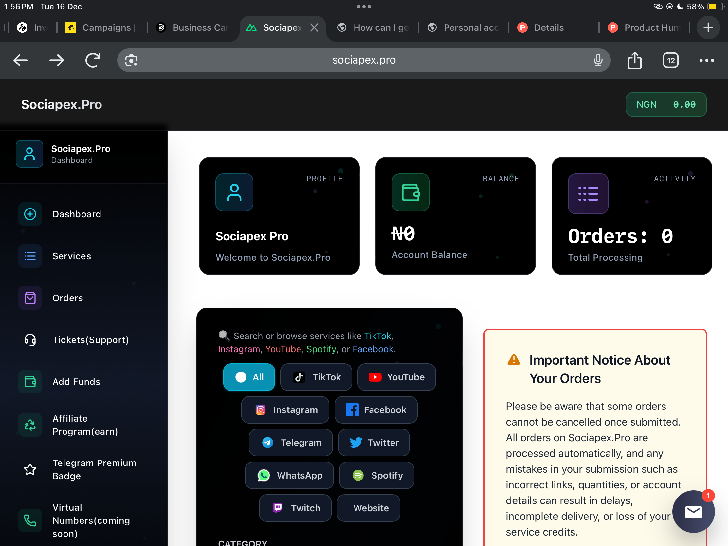Select the Spotify filter pill
Screen dimensions: 728x546
click(376, 475)
